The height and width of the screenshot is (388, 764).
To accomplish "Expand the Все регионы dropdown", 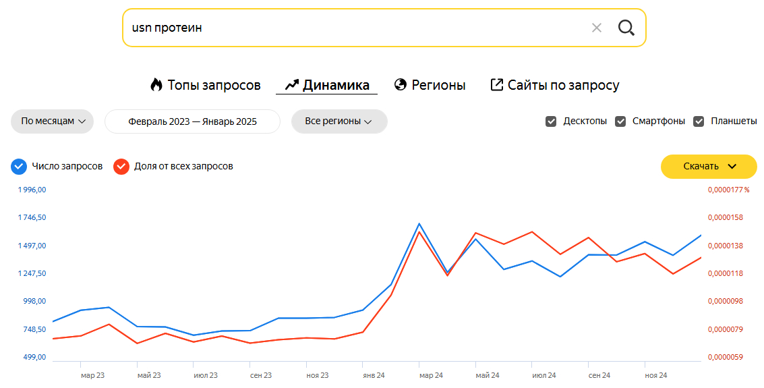I will [x=339, y=121].
